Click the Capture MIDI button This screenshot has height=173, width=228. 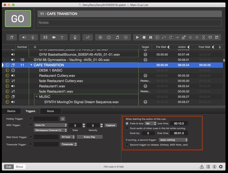110,125
